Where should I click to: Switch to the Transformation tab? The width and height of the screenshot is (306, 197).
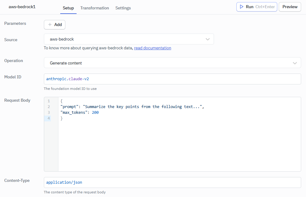click(95, 8)
